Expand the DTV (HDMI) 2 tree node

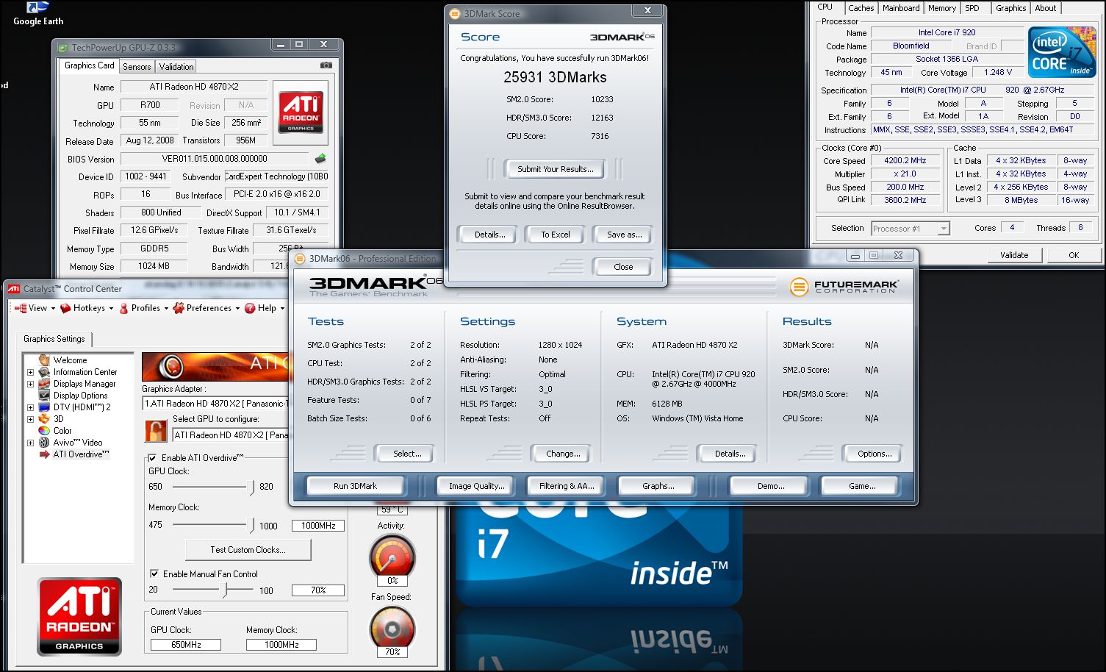(30, 407)
